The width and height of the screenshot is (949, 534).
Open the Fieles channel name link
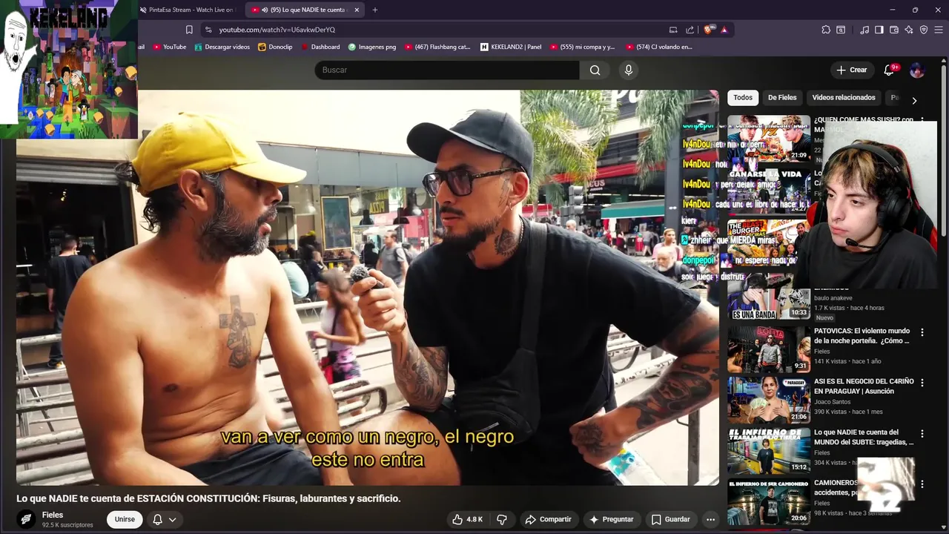53,515
